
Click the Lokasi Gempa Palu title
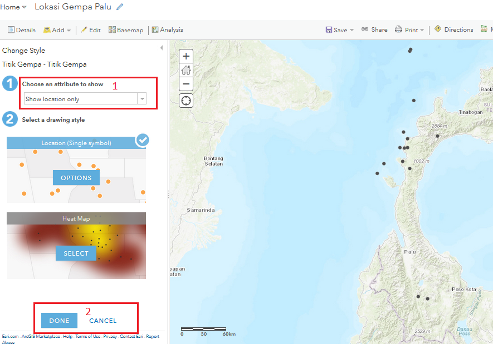pos(73,7)
